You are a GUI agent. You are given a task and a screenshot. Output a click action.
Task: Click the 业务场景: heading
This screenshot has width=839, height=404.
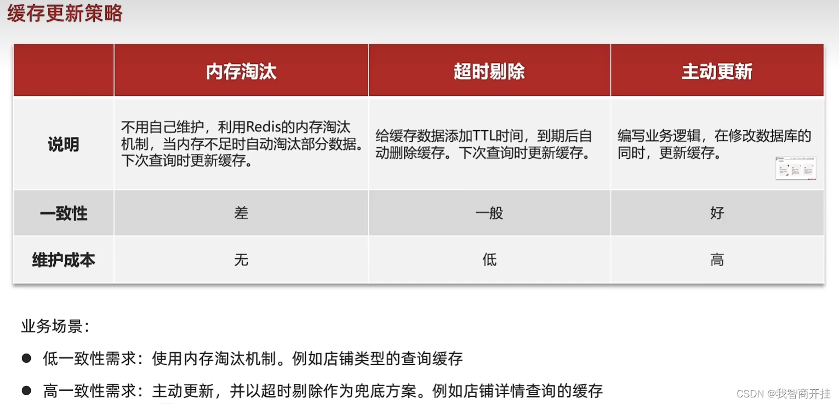[55, 327]
